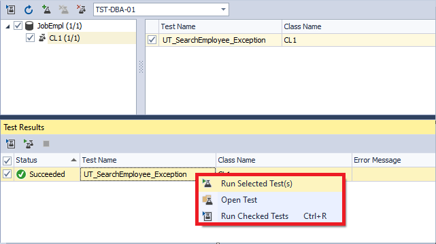436x244 pixels.
Task: Click the Test Results panel header
Action: point(218,127)
